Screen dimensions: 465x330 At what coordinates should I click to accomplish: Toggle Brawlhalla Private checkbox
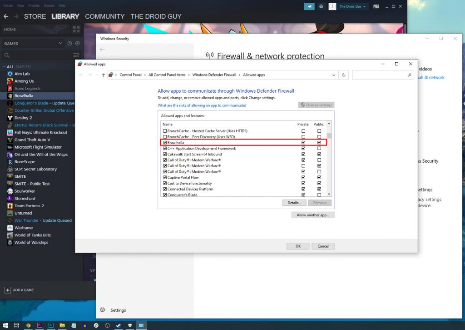coord(303,143)
